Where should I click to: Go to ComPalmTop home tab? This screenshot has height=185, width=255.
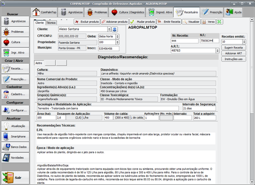point(44,12)
